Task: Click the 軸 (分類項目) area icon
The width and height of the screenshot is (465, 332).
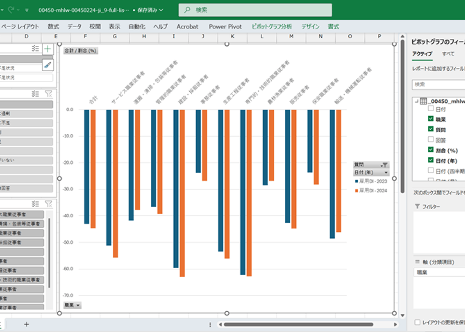Action: (417, 262)
